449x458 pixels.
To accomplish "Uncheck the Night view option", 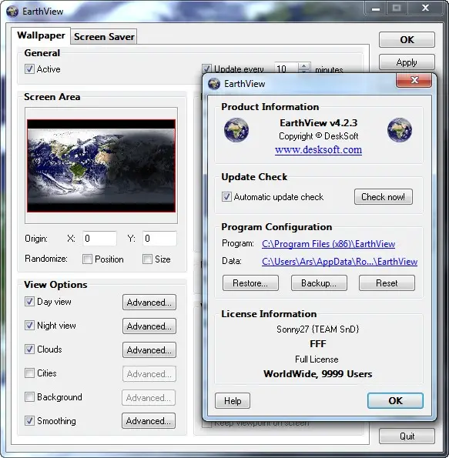I will (x=29, y=326).
